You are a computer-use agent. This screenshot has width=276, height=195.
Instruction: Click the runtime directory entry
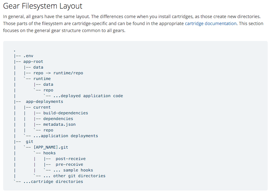click(x=42, y=78)
